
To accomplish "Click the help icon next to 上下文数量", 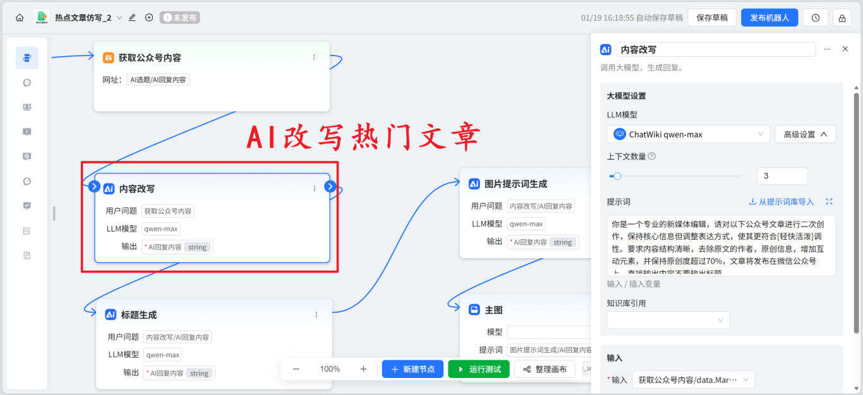I will tap(651, 156).
